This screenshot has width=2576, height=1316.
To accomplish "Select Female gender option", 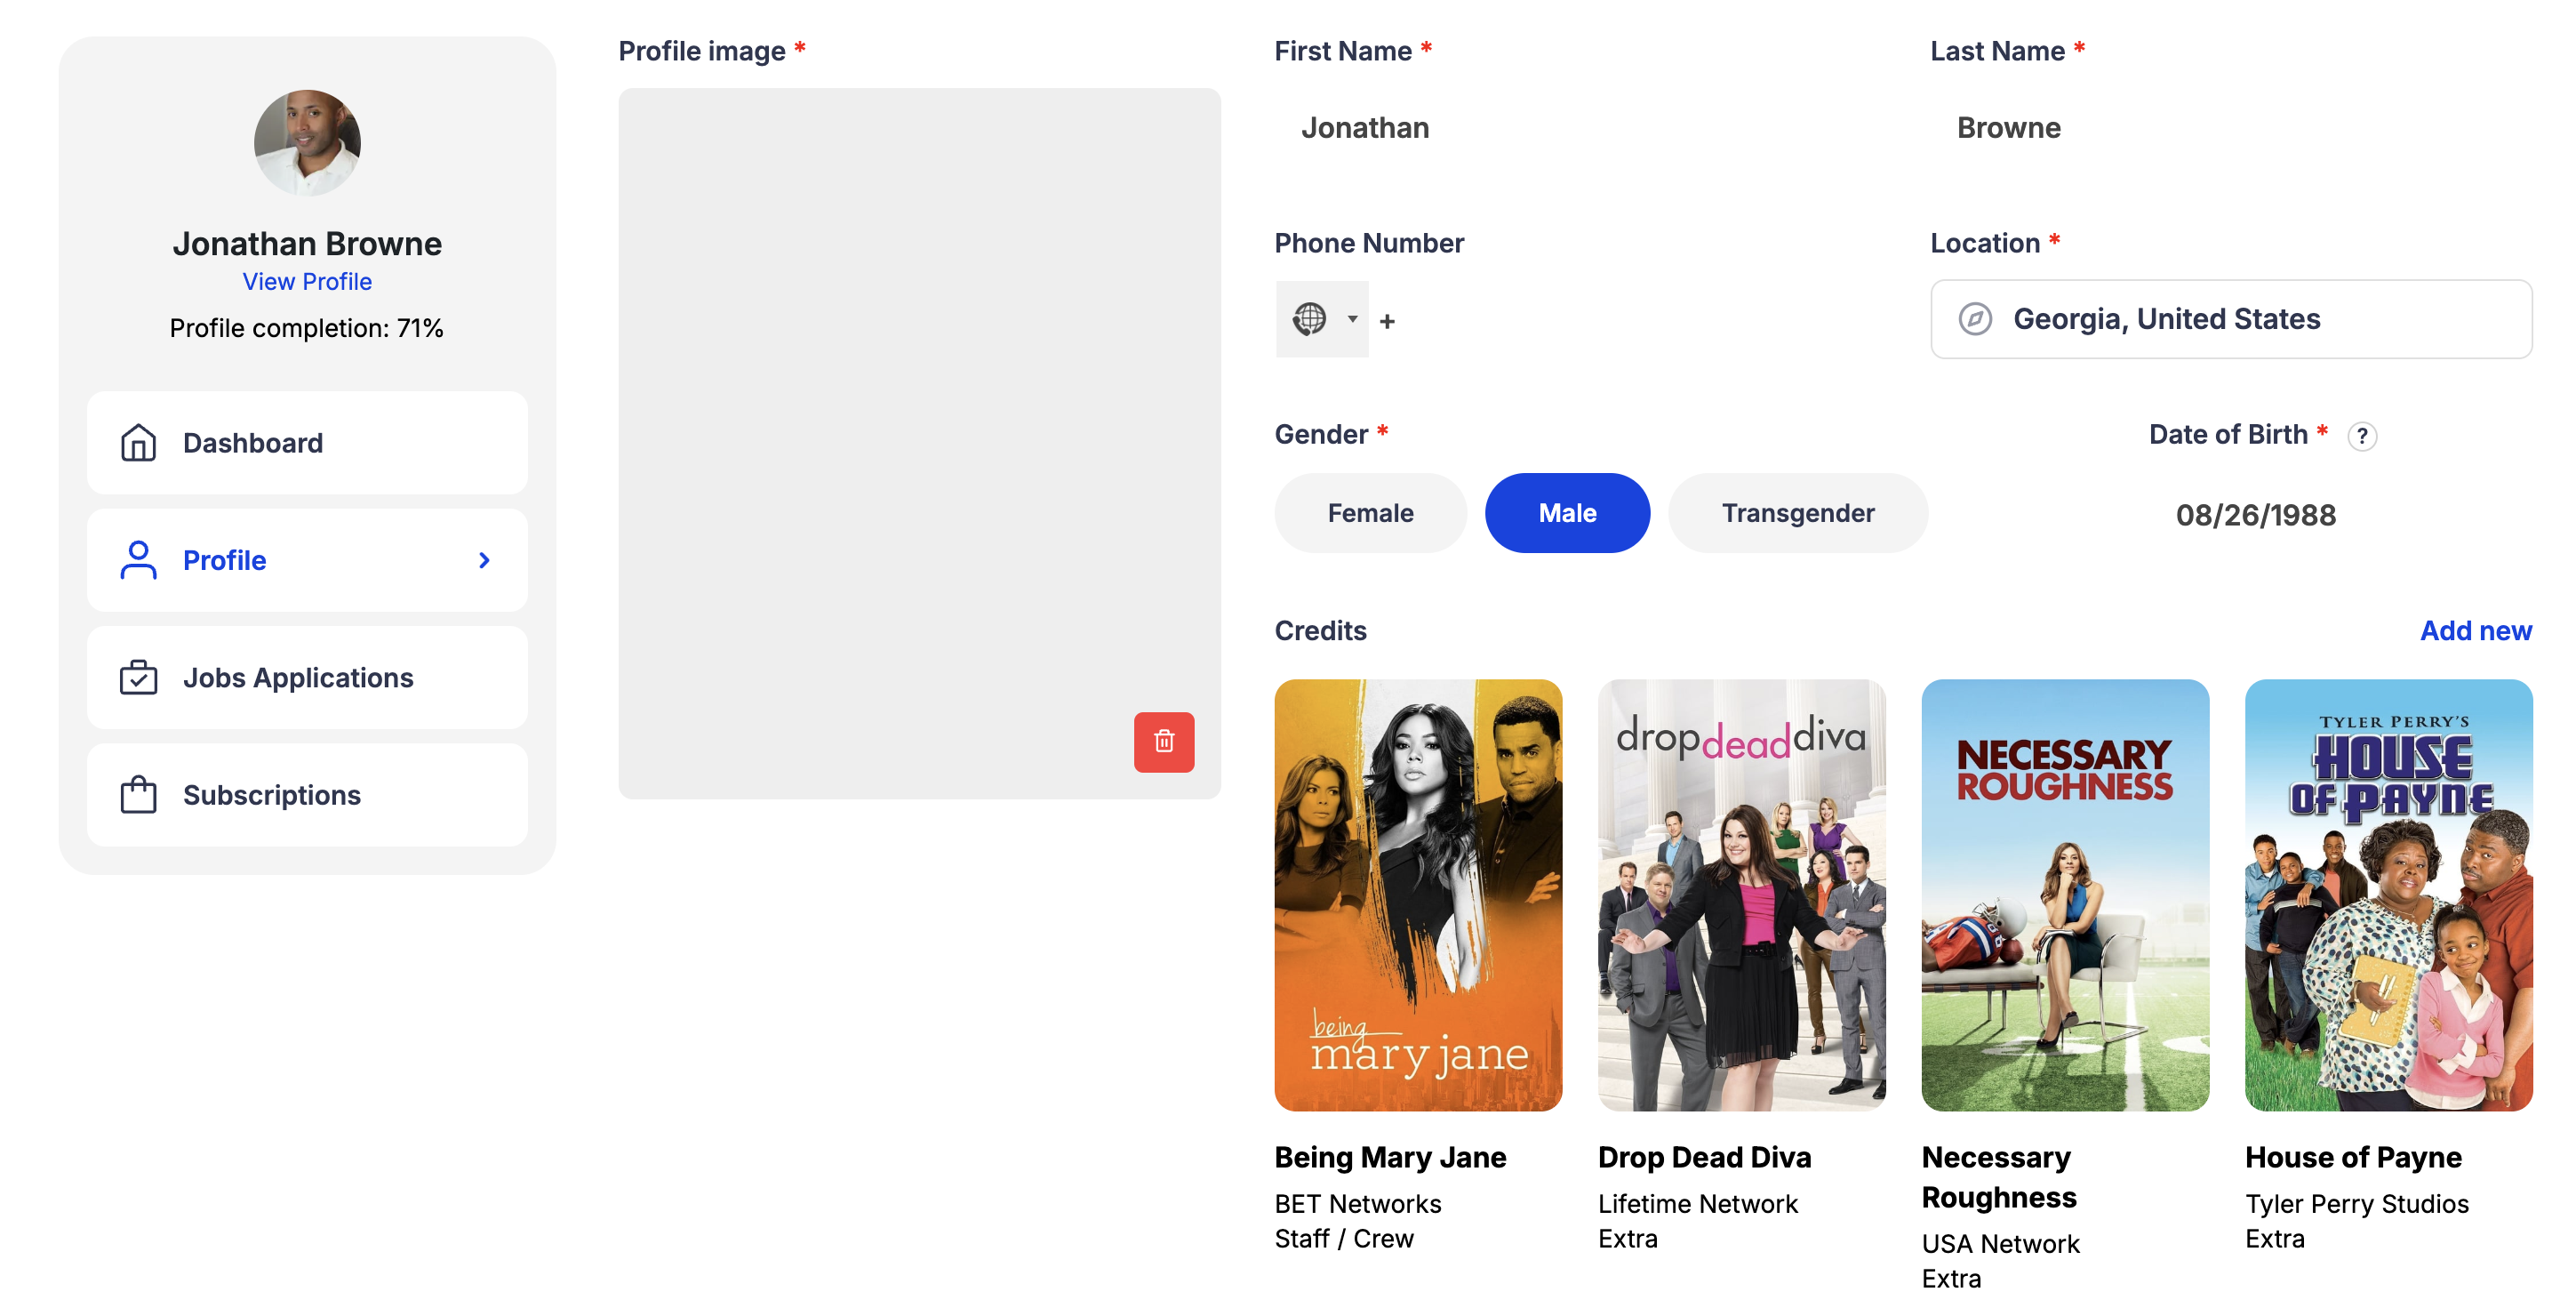I will tap(1370, 513).
